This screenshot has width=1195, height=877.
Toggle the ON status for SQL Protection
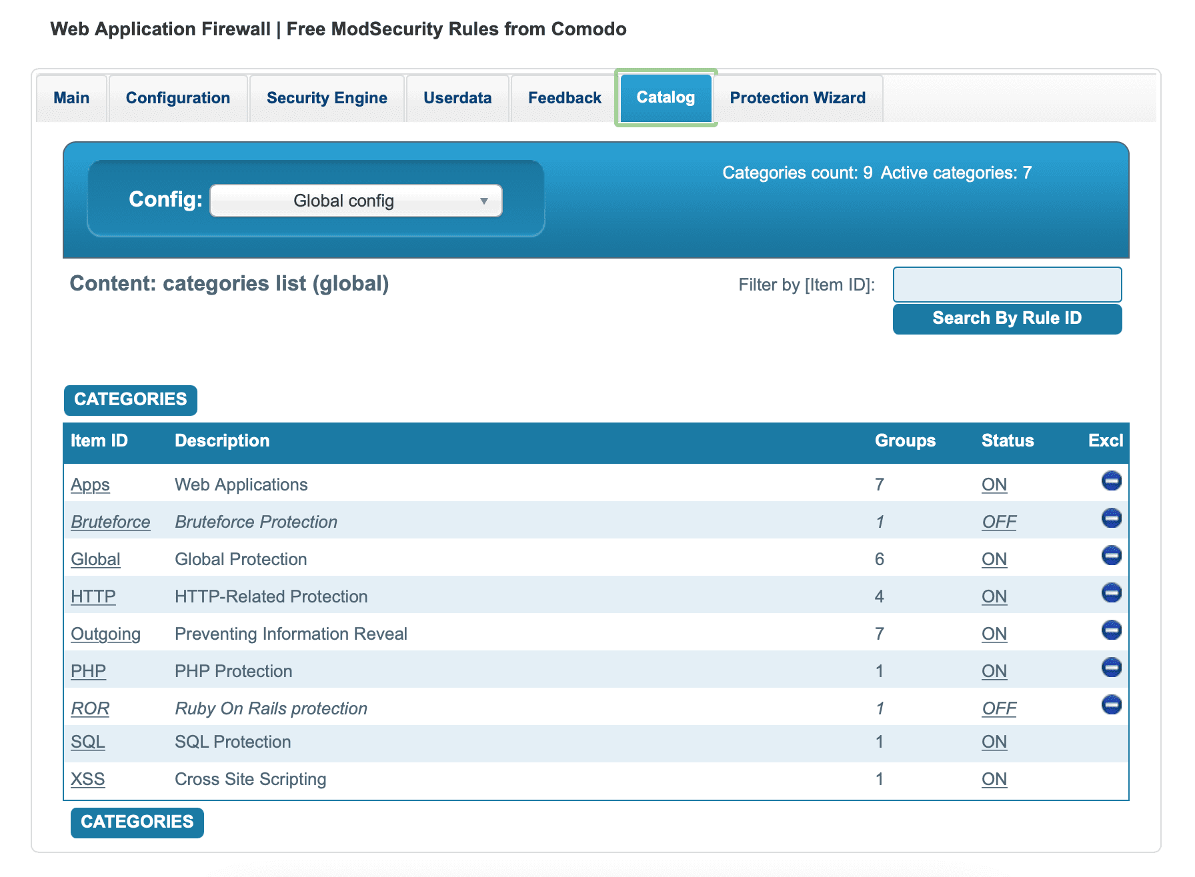coord(994,742)
